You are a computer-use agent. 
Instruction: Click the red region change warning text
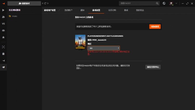108,53
